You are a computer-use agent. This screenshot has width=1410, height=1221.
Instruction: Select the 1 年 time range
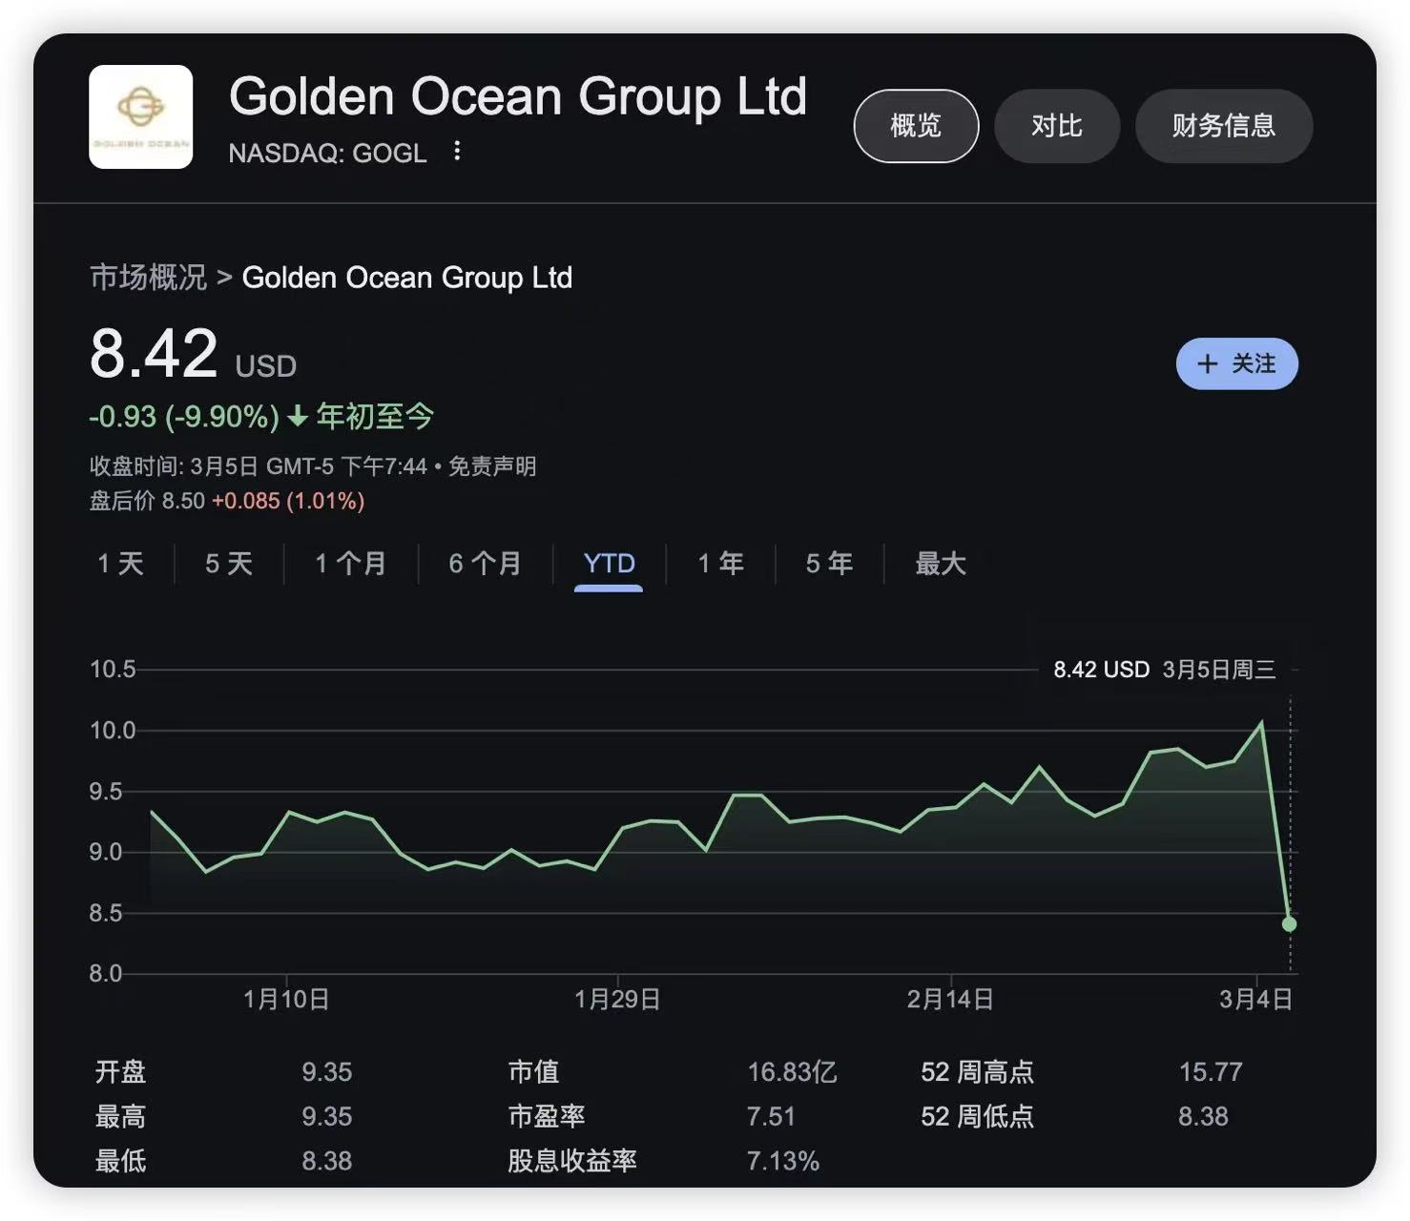pyautogui.click(x=720, y=564)
